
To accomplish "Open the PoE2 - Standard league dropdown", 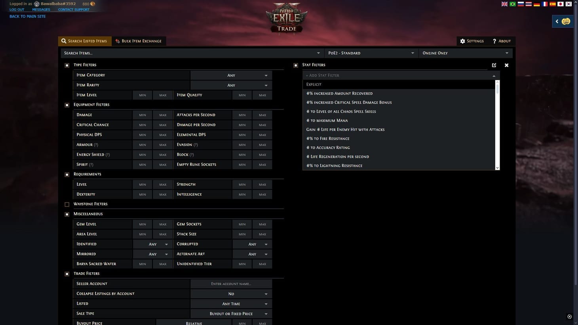I will 371,53.
